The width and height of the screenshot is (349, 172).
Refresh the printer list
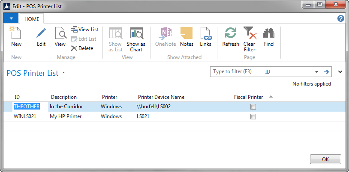tap(231, 33)
